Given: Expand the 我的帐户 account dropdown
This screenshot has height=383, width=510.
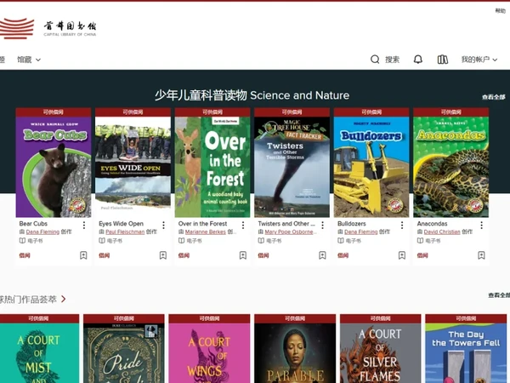Looking at the screenshot, I should click(x=479, y=60).
